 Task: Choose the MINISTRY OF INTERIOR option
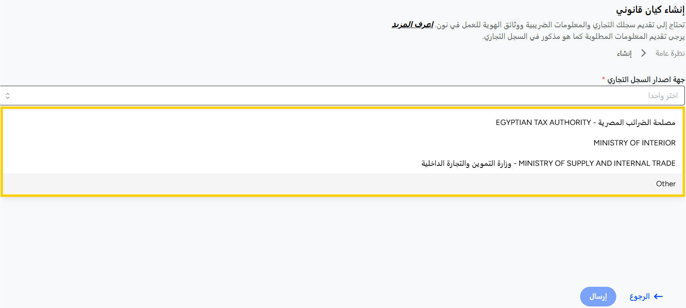634,143
